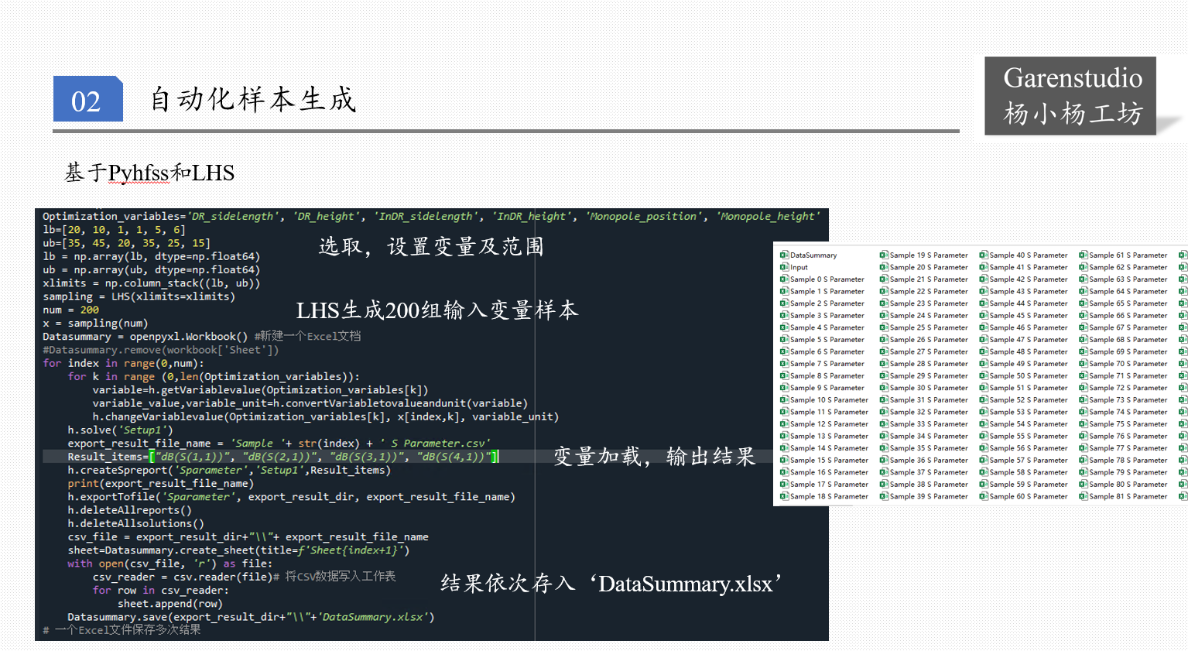Click the annotation LHS生成200组输入变量样本
This screenshot has width=1188, height=651.
437,311
